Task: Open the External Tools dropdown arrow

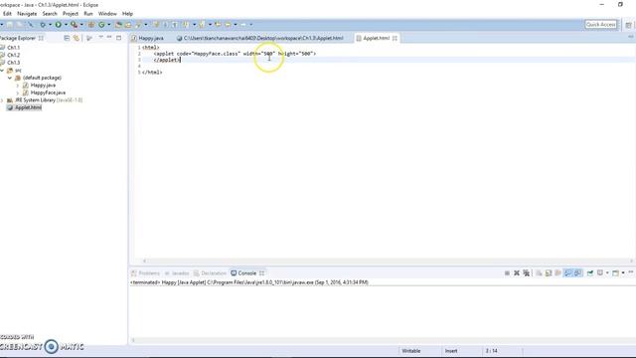Action: [81, 24]
